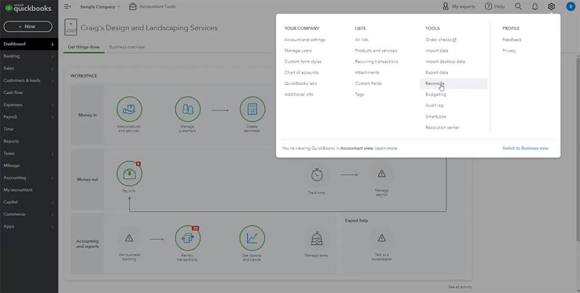Open Talk to a bookkeeper under Expert help
Image resolution: width=580 pixels, height=293 pixels.
[x=381, y=238]
